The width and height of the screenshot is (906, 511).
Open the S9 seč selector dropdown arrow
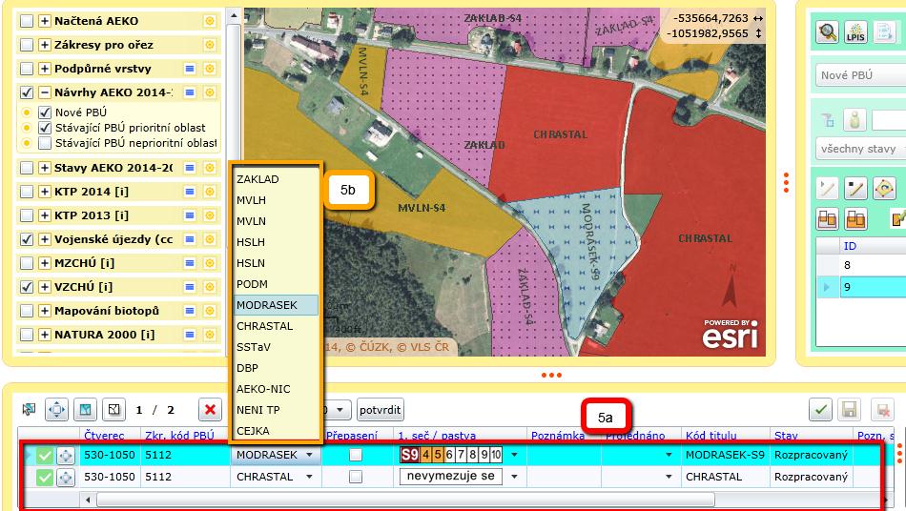514,455
